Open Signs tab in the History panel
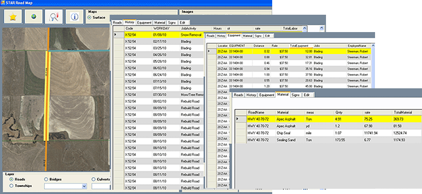The width and height of the screenshot is (422, 194). pos(172,23)
